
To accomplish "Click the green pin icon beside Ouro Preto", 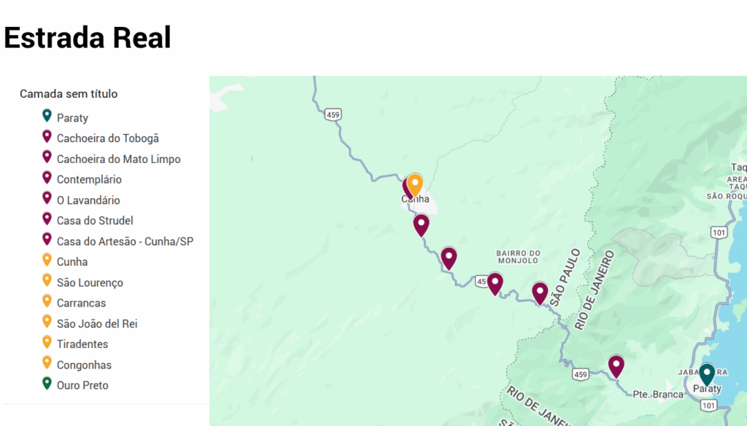I will [47, 384].
